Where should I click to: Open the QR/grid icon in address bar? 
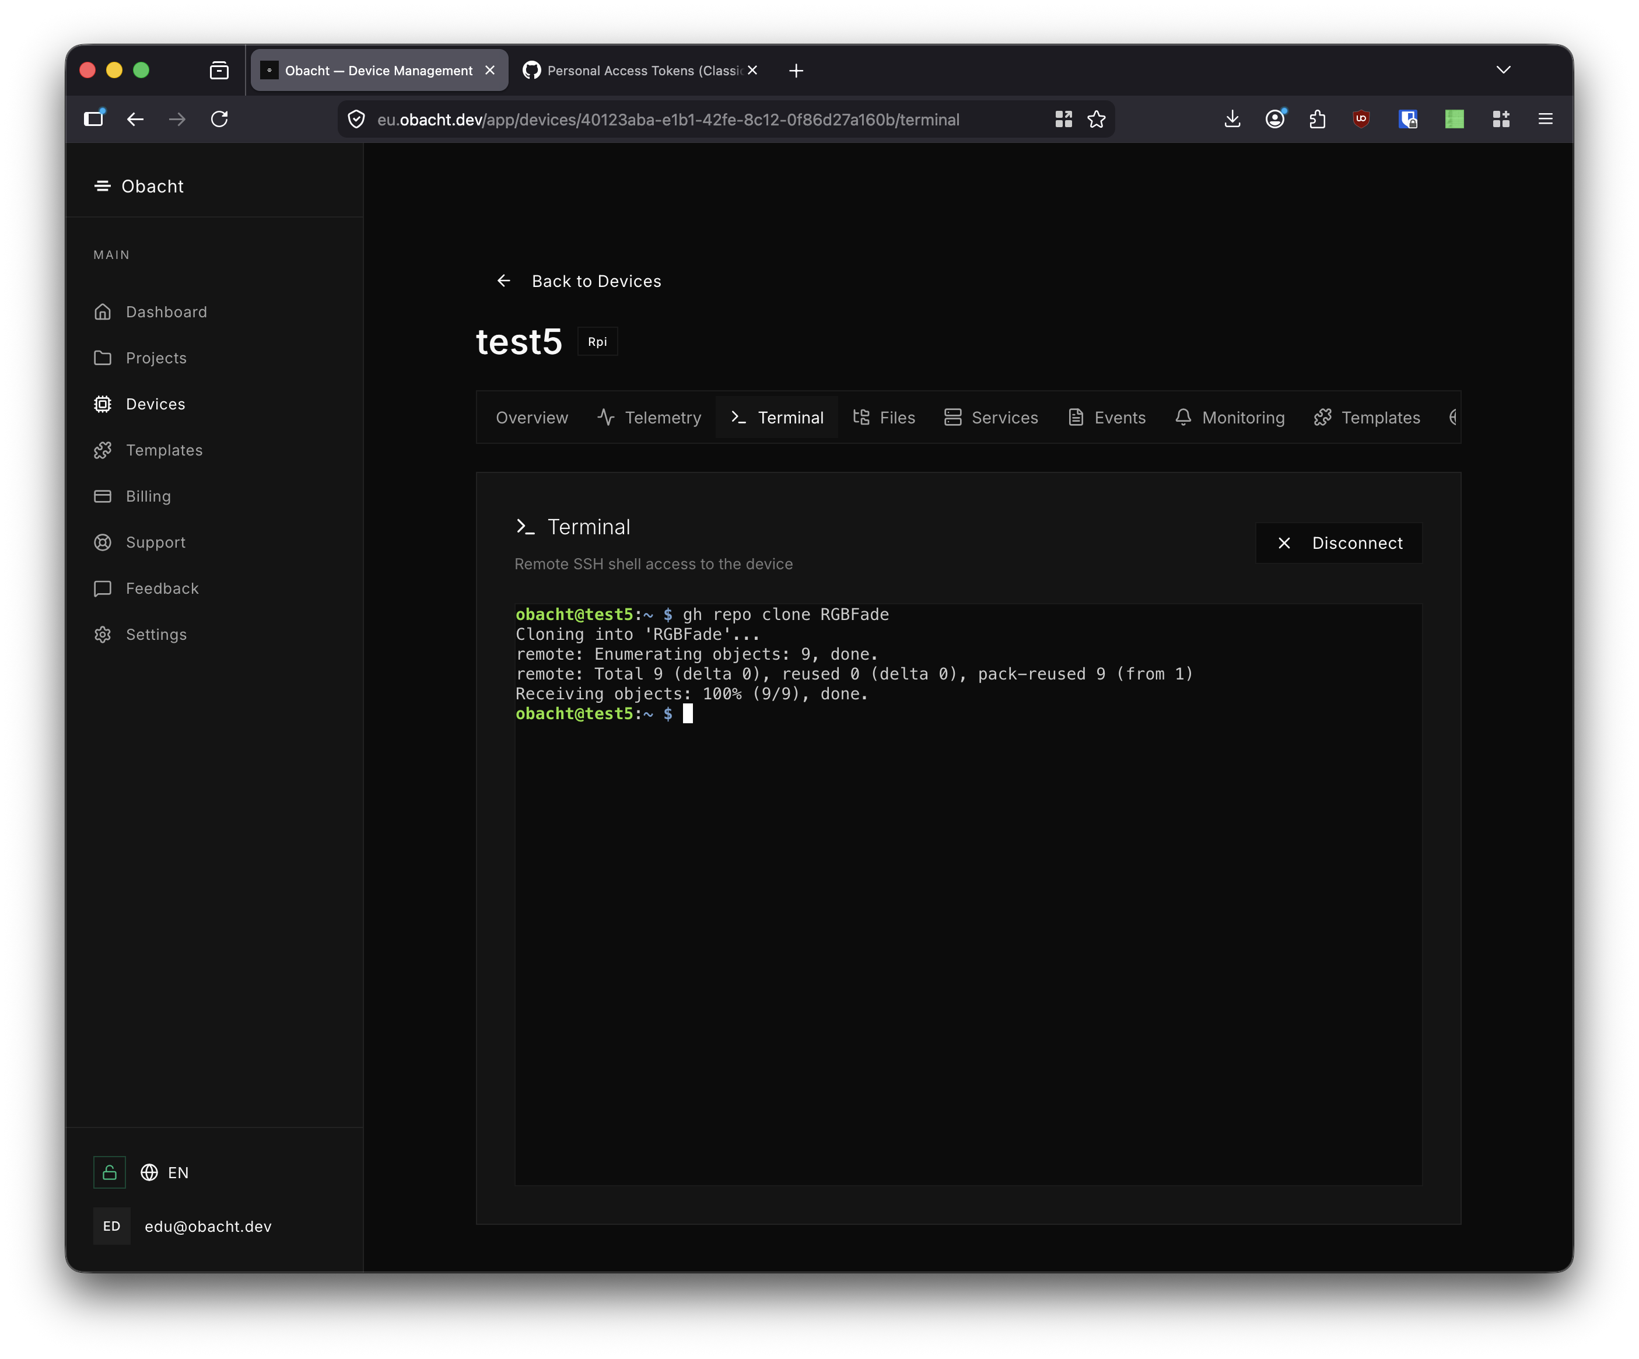[1063, 120]
